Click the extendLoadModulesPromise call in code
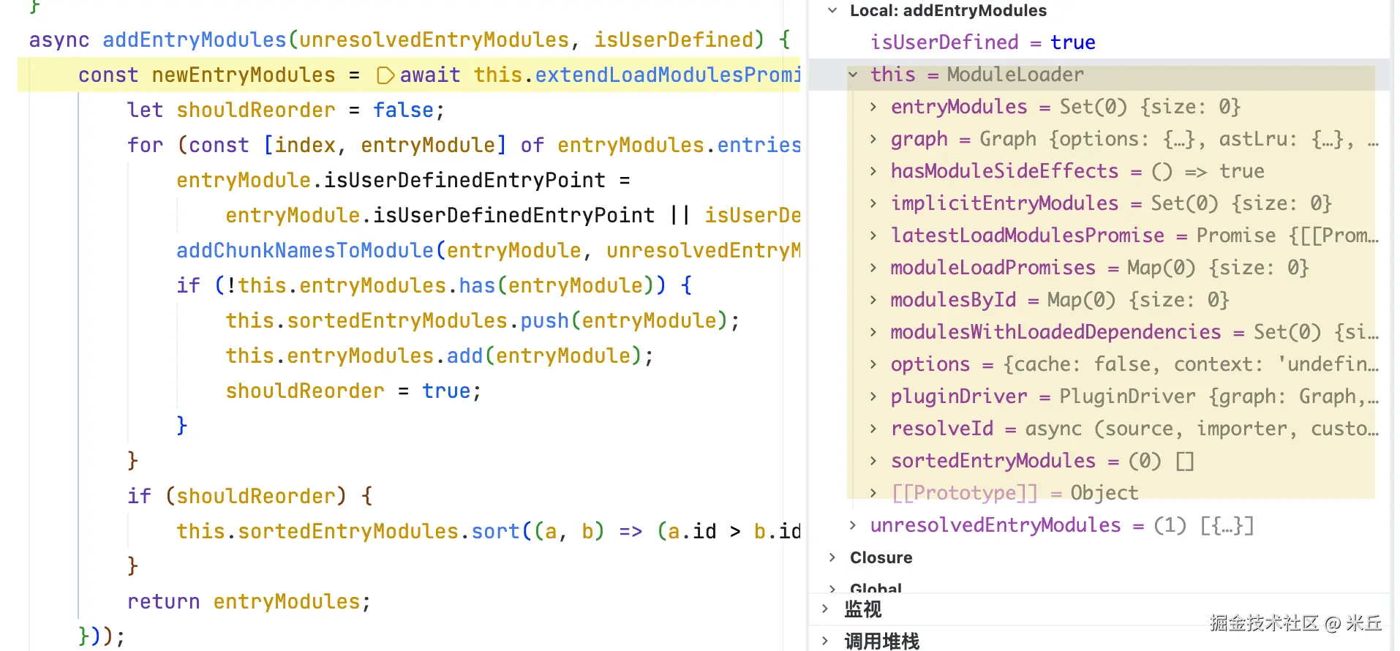This screenshot has height=651, width=1400. (x=668, y=75)
